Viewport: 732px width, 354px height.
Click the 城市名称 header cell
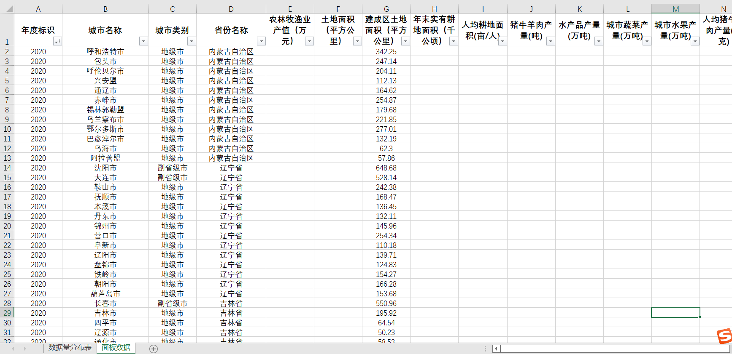105,30
